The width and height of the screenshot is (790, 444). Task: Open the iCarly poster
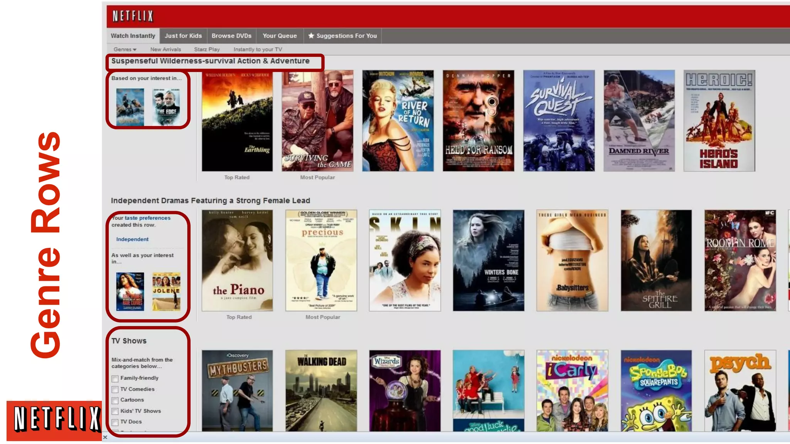tap(572, 390)
